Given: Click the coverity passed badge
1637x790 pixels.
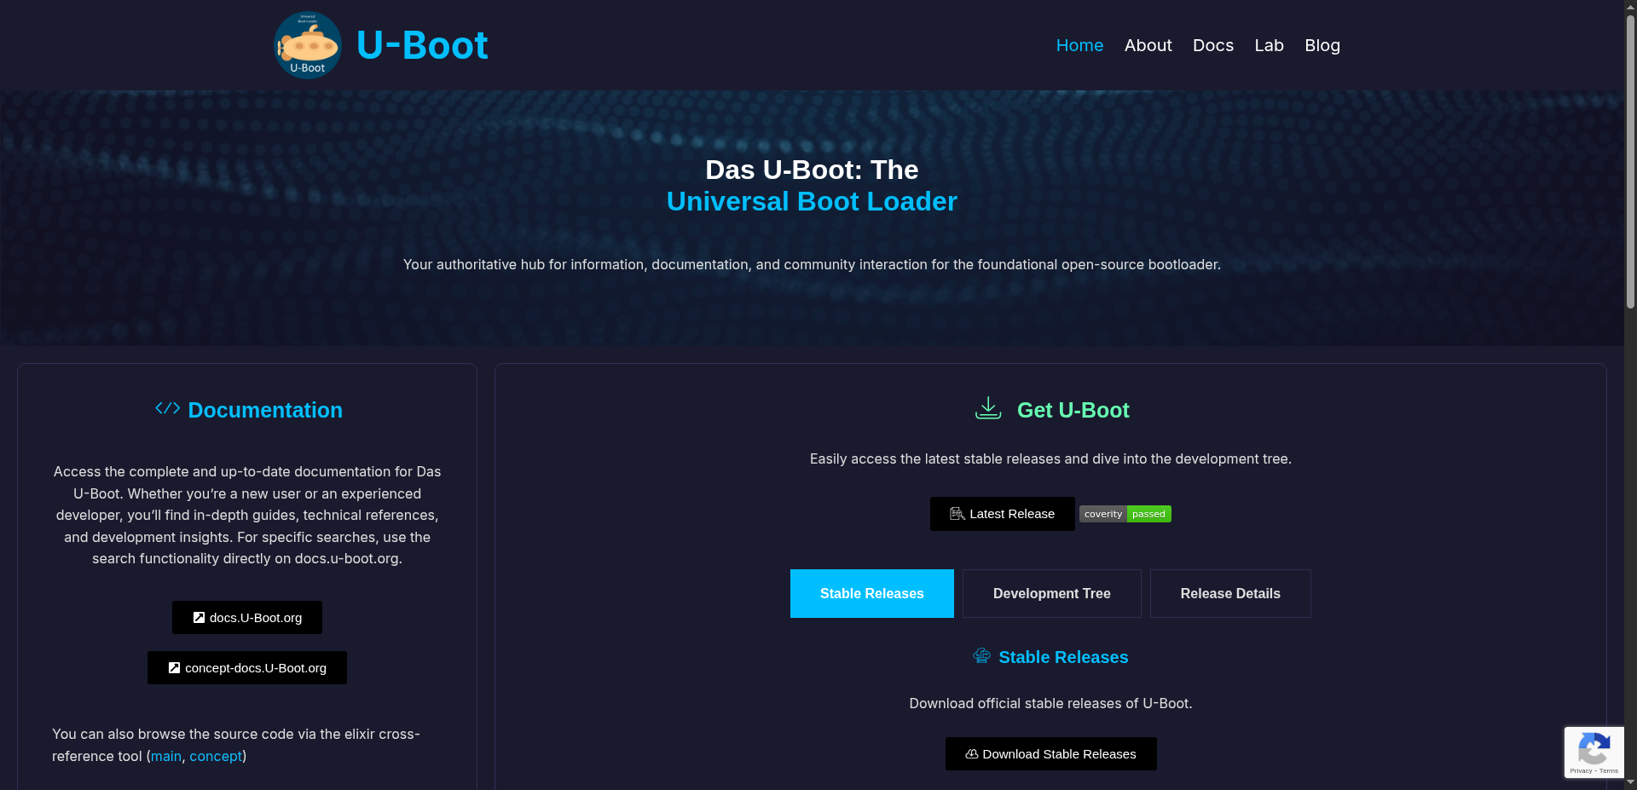Looking at the screenshot, I should 1125,514.
